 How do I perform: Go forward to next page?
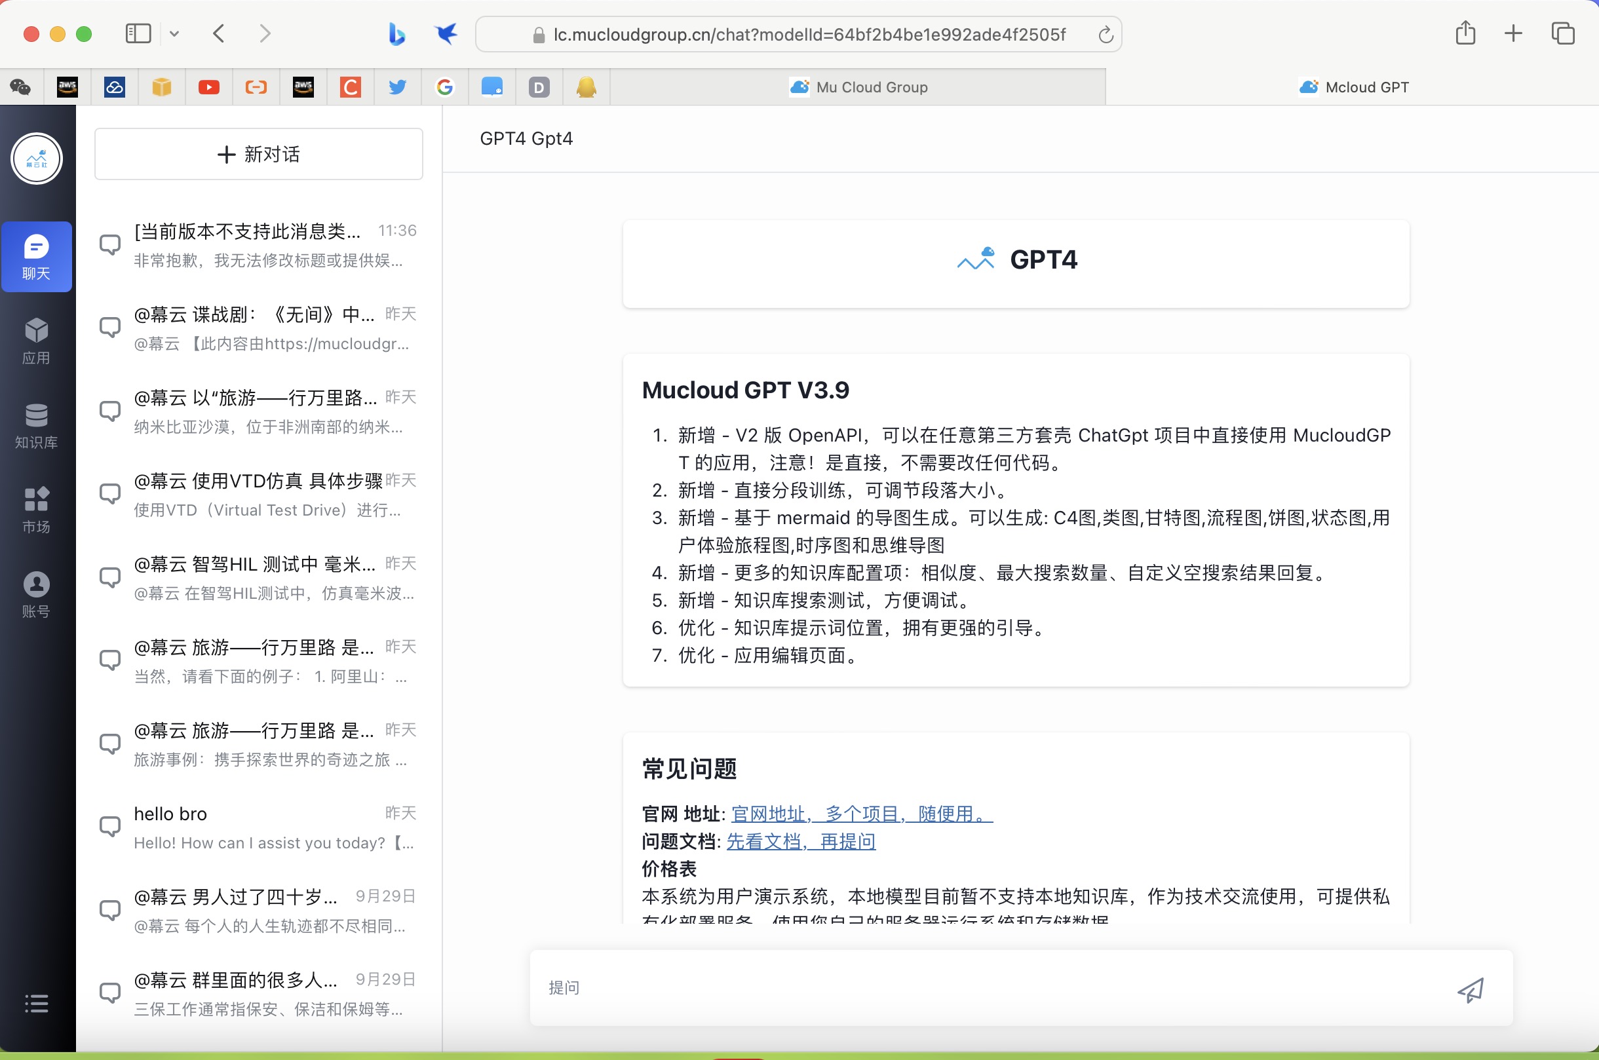[265, 33]
